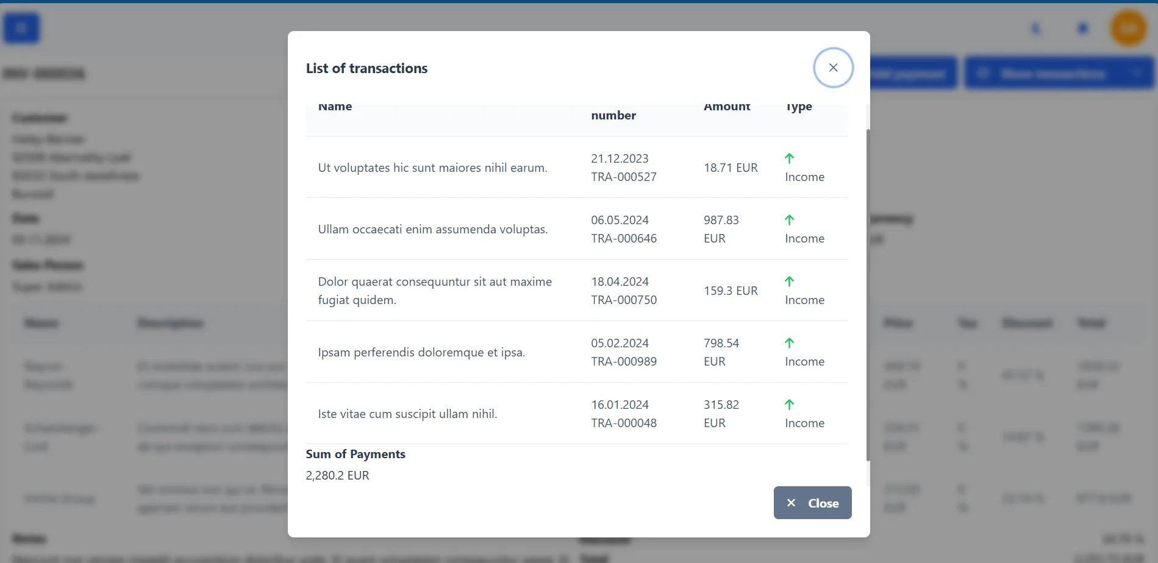Click the green income arrow for TRA-000646
The image size is (1158, 563).
[789, 220]
